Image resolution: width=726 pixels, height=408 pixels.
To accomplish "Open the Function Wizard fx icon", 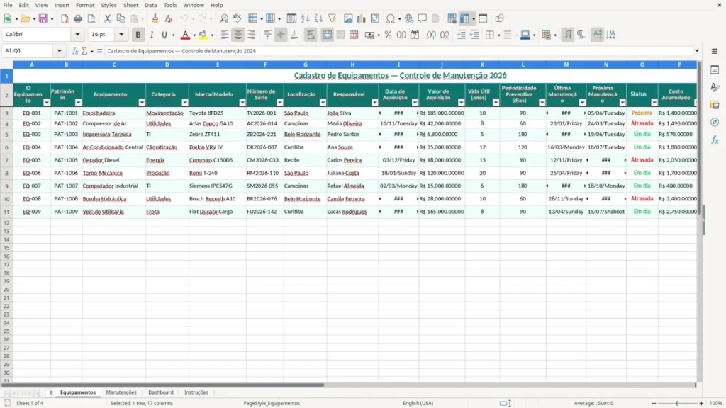I will (75, 51).
